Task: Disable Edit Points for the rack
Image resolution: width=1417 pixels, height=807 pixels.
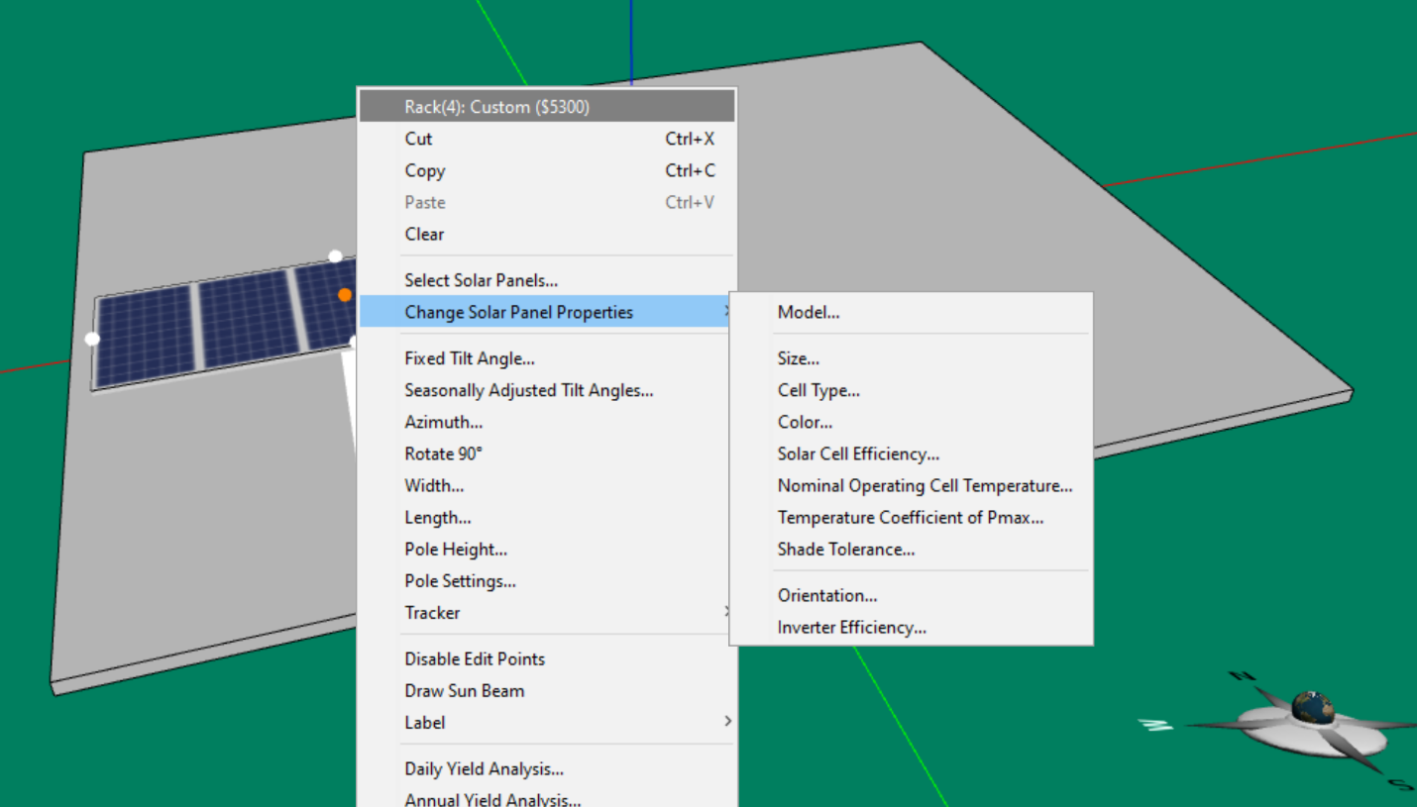Action: tap(474, 658)
